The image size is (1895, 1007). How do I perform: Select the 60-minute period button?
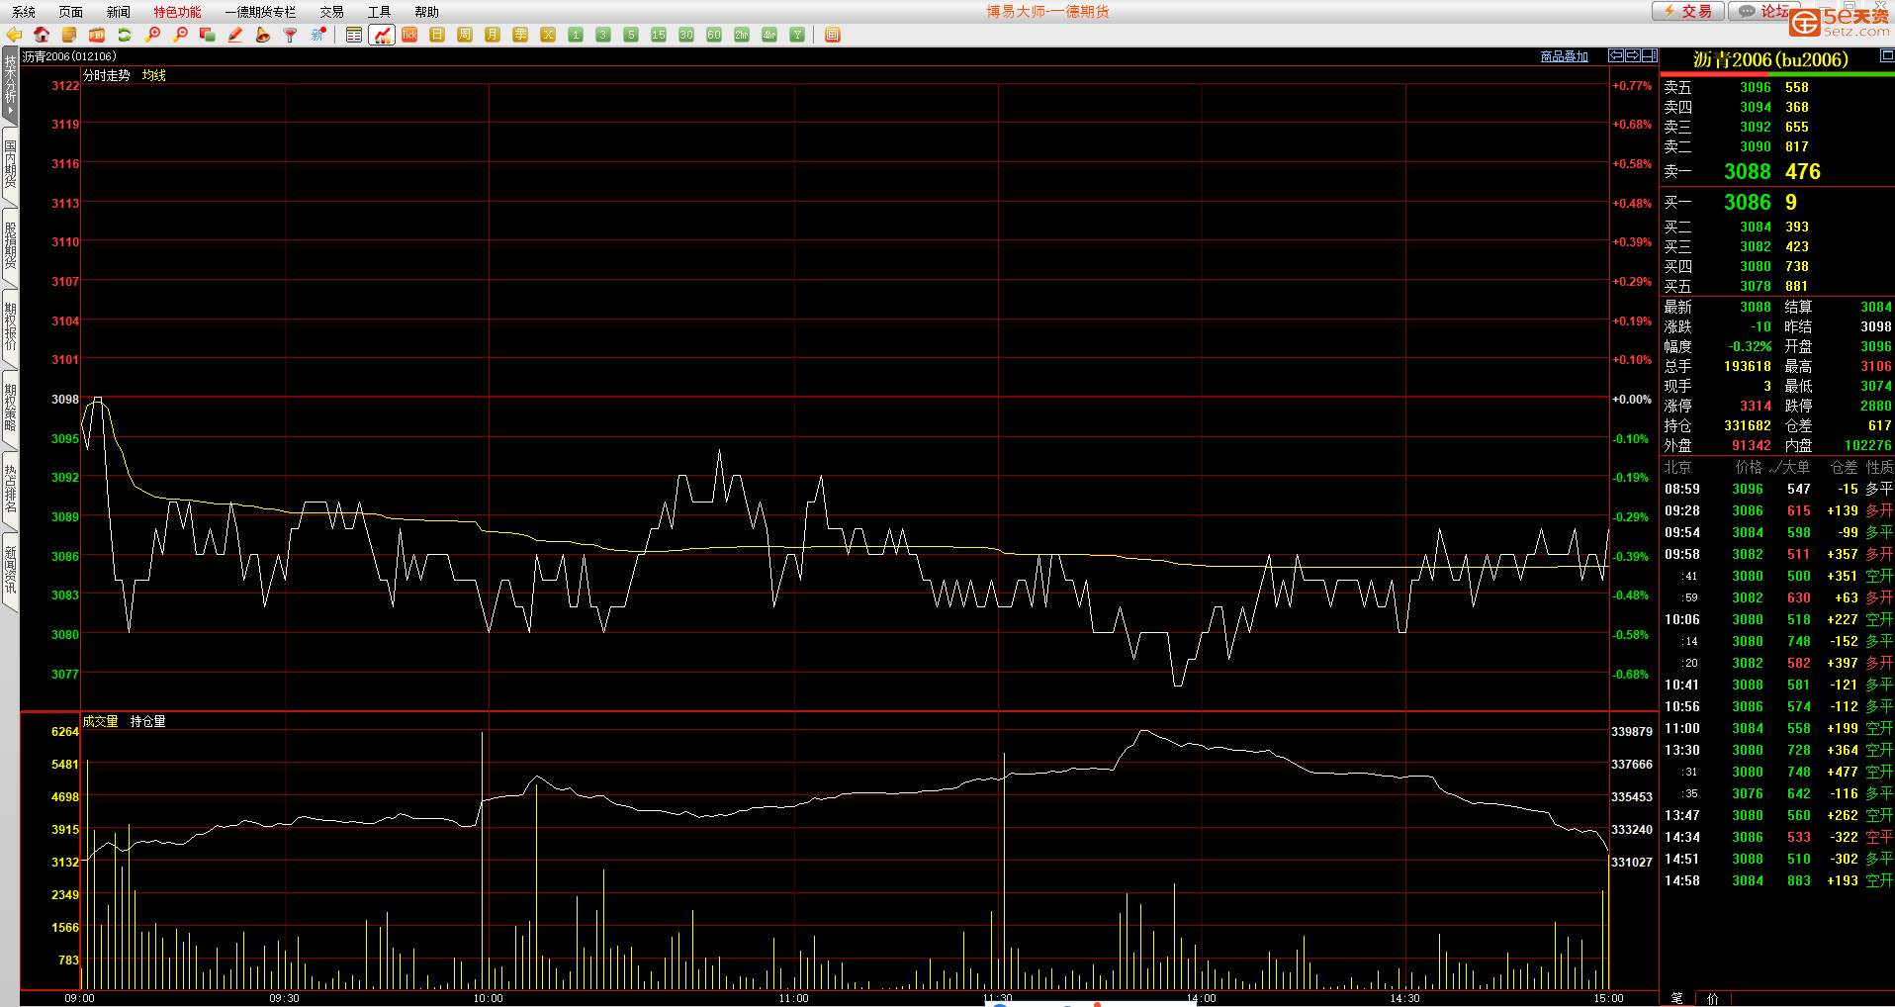click(x=714, y=35)
